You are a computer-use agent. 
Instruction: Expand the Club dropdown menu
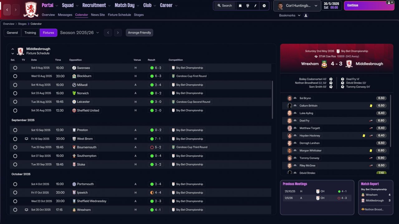pyautogui.click(x=150, y=5)
